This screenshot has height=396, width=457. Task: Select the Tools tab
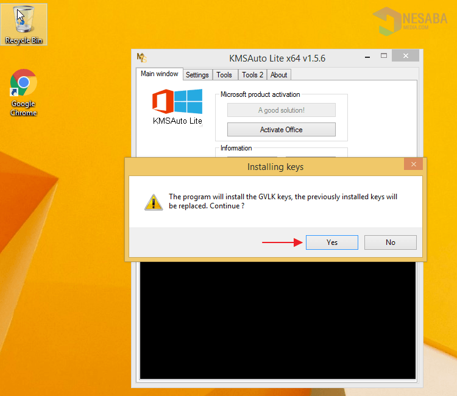(224, 75)
